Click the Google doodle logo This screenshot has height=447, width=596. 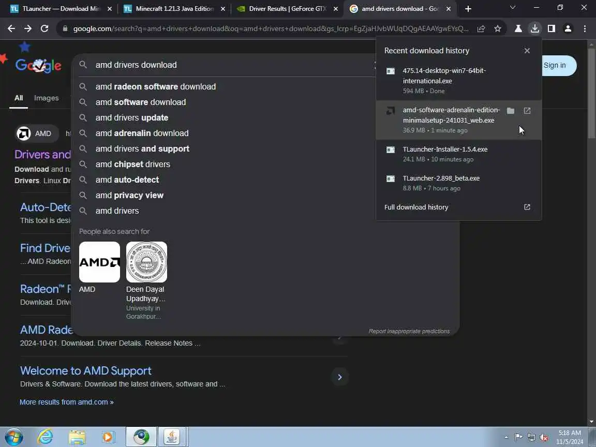click(x=38, y=65)
